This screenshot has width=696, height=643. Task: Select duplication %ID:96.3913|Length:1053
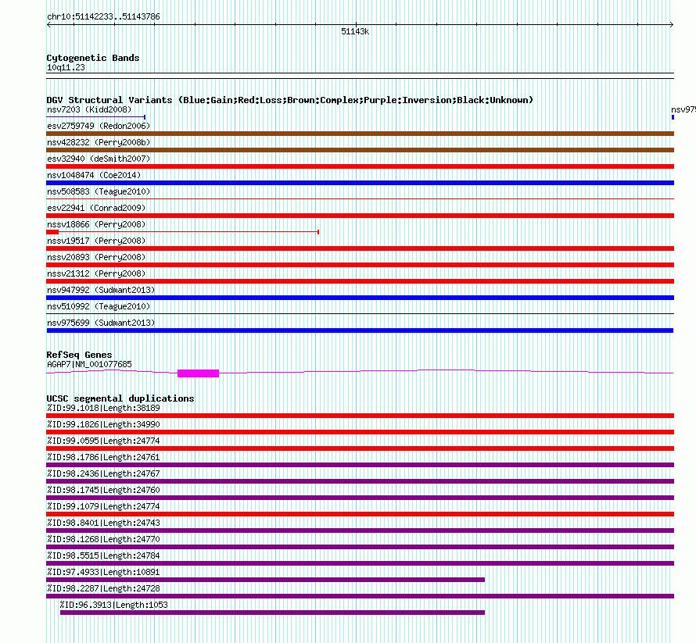coord(114,605)
